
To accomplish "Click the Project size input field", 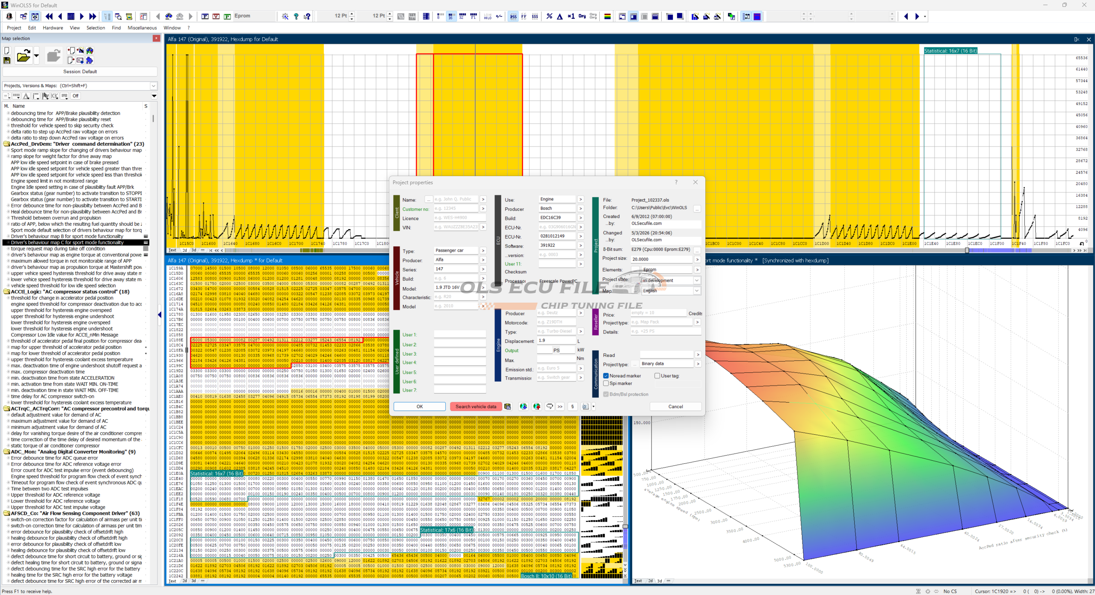I will pyautogui.click(x=662, y=259).
